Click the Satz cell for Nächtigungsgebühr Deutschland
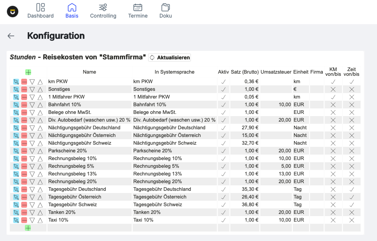The image size is (377, 241). [x=245, y=128]
